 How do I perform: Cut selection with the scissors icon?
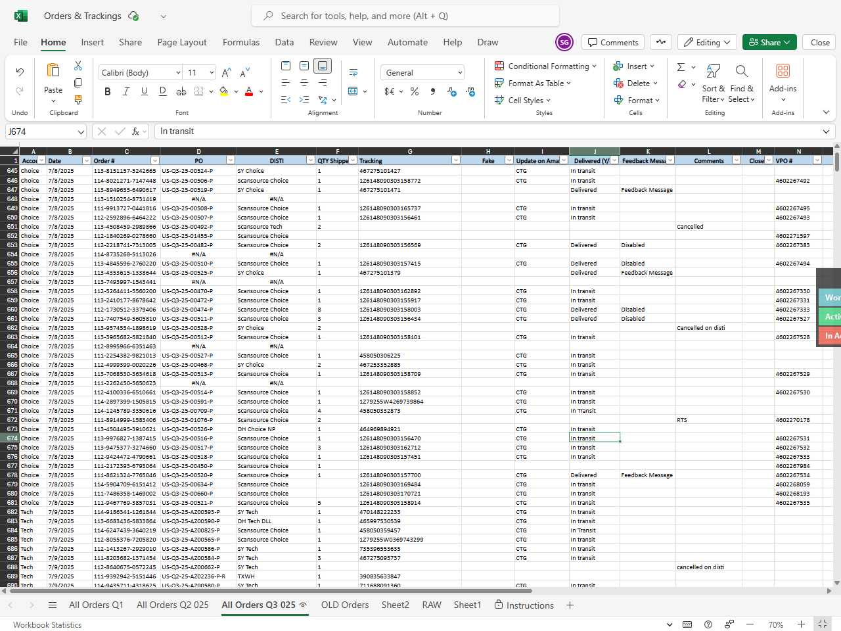click(78, 66)
